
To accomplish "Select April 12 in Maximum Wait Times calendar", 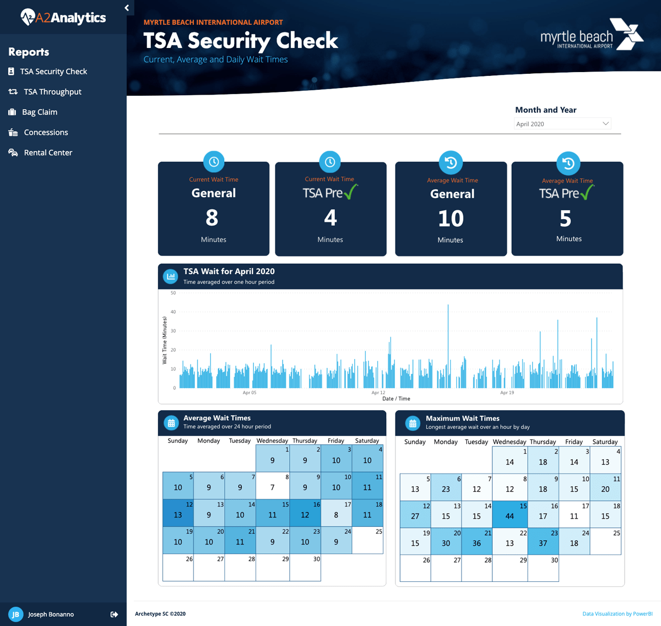I will tap(415, 514).
